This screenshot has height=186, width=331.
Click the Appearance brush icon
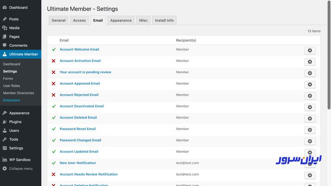[5, 113]
